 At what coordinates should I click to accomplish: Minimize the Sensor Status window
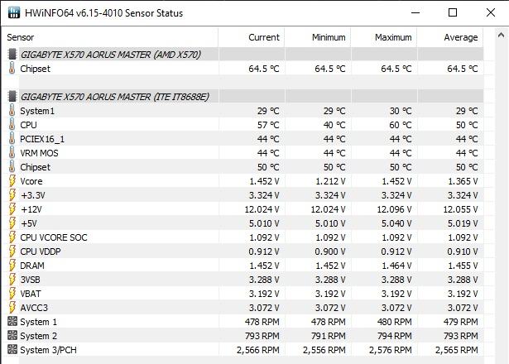(x=415, y=12)
